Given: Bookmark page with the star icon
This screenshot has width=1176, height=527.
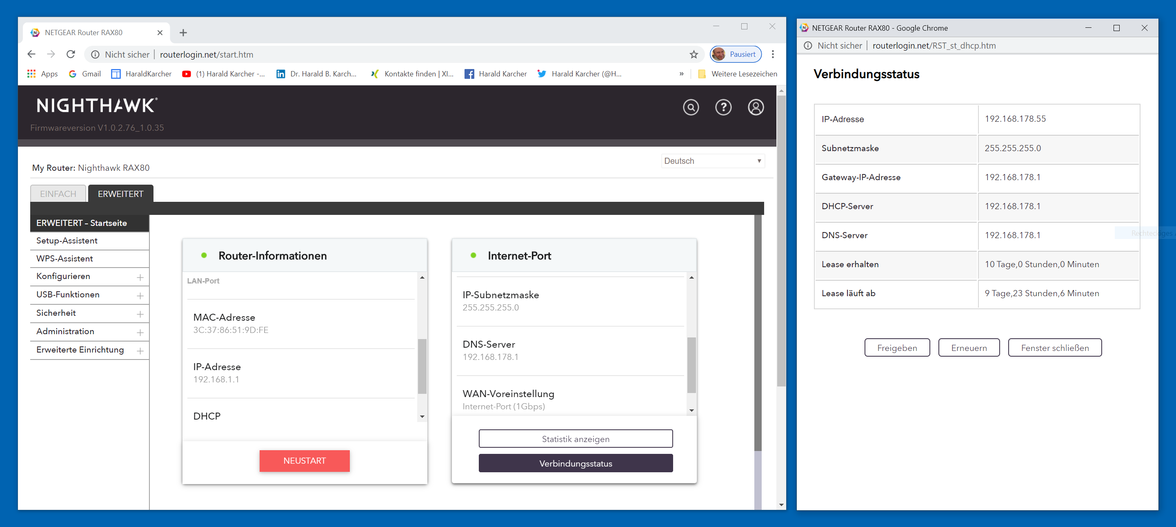Looking at the screenshot, I should (x=694, y=54).
